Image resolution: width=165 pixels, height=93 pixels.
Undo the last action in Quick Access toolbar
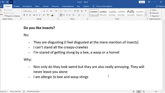(3, 2)
